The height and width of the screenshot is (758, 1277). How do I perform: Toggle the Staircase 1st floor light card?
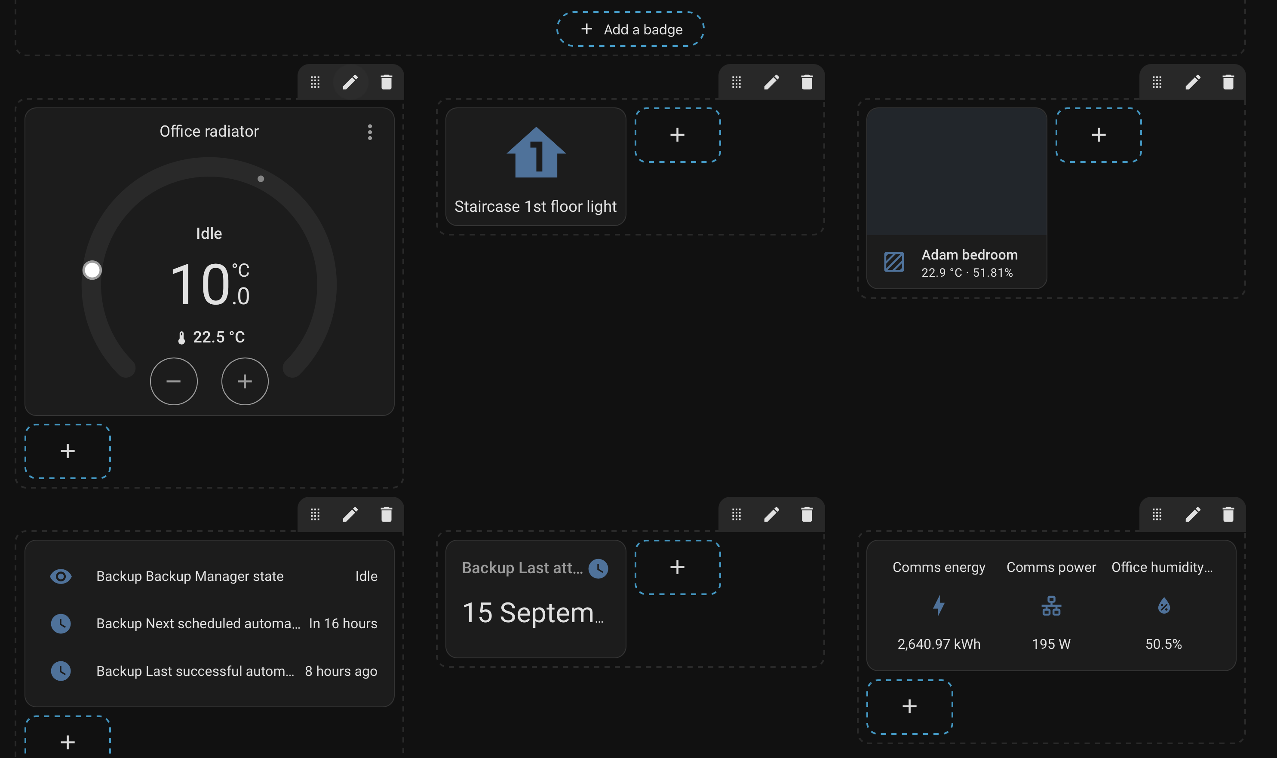coord(536,167)
